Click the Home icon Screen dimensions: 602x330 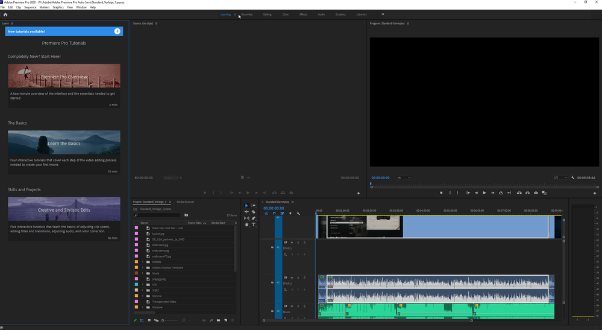pyautogui.click(x=5, y=14)
